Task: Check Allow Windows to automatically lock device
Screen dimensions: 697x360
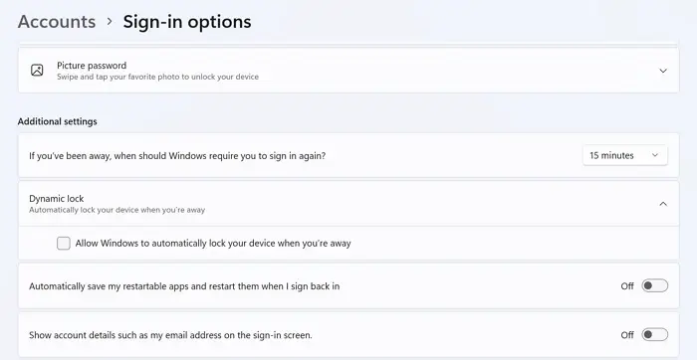Action: tap(64, 244)
